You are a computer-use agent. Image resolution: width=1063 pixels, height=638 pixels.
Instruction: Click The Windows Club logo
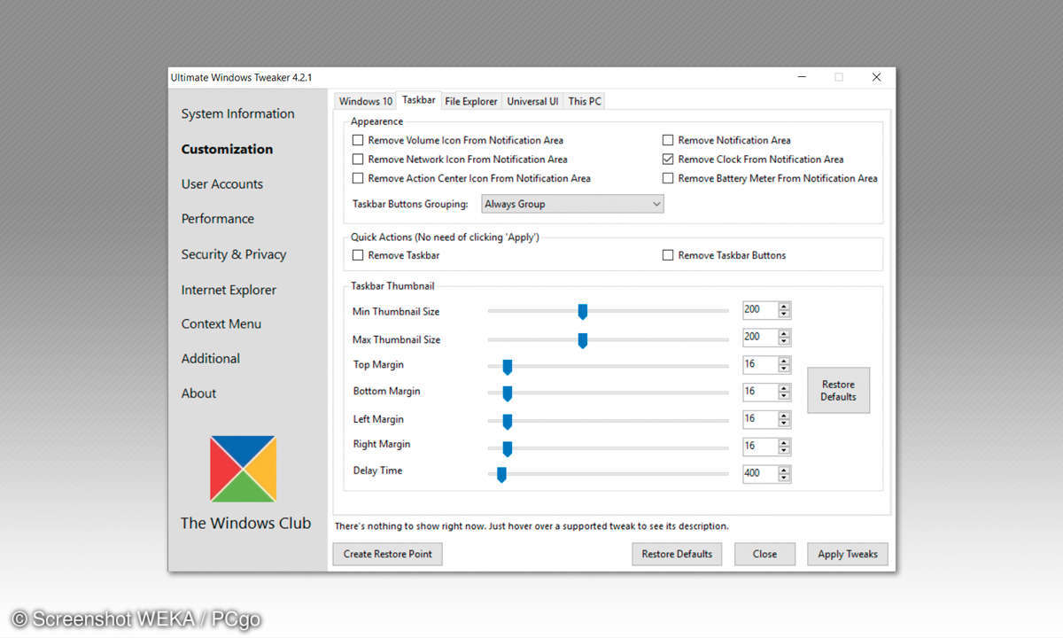(x=243, y=469)
